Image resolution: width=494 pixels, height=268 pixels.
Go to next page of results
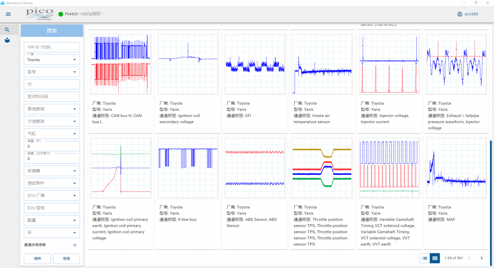[x=481, y=258]
